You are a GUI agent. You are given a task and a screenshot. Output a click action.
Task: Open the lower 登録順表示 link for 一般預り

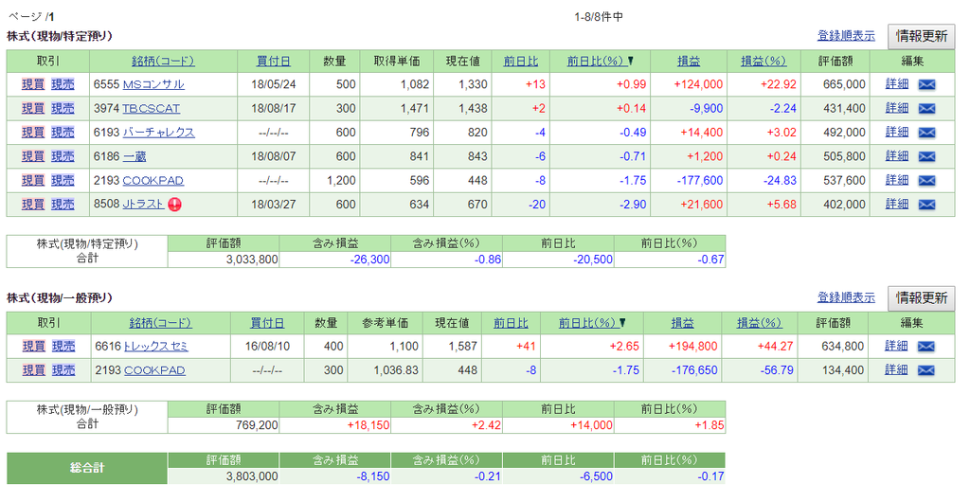coord(846,298)
